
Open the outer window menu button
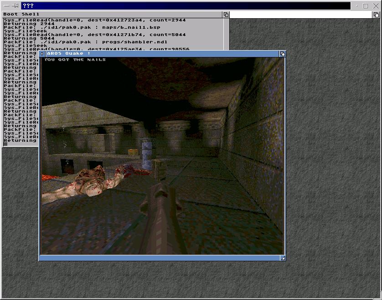[x=6, y=6]
